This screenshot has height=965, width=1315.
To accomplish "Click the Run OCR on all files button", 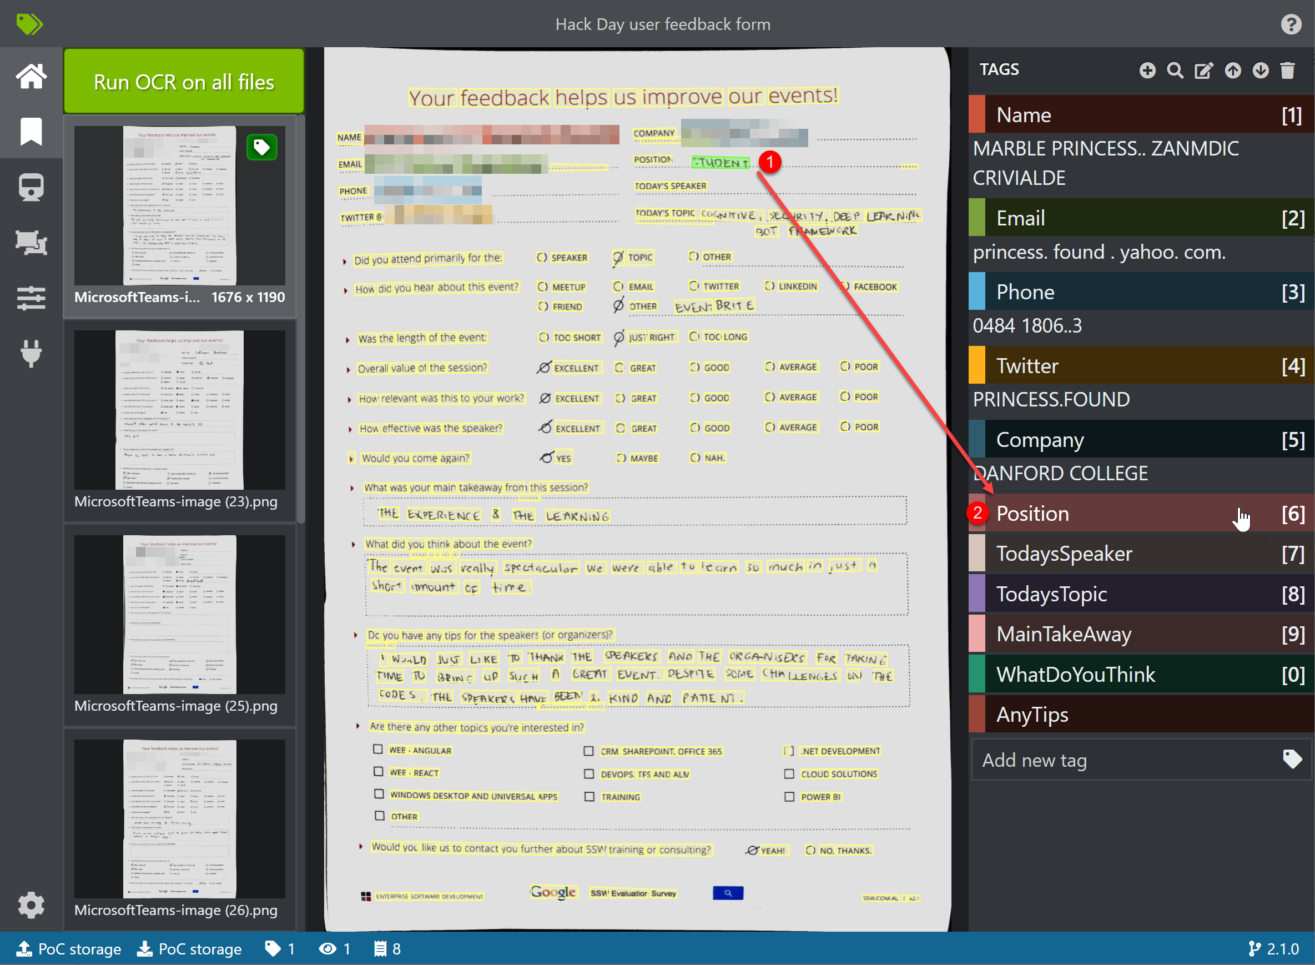I will (x=183, y=81).
